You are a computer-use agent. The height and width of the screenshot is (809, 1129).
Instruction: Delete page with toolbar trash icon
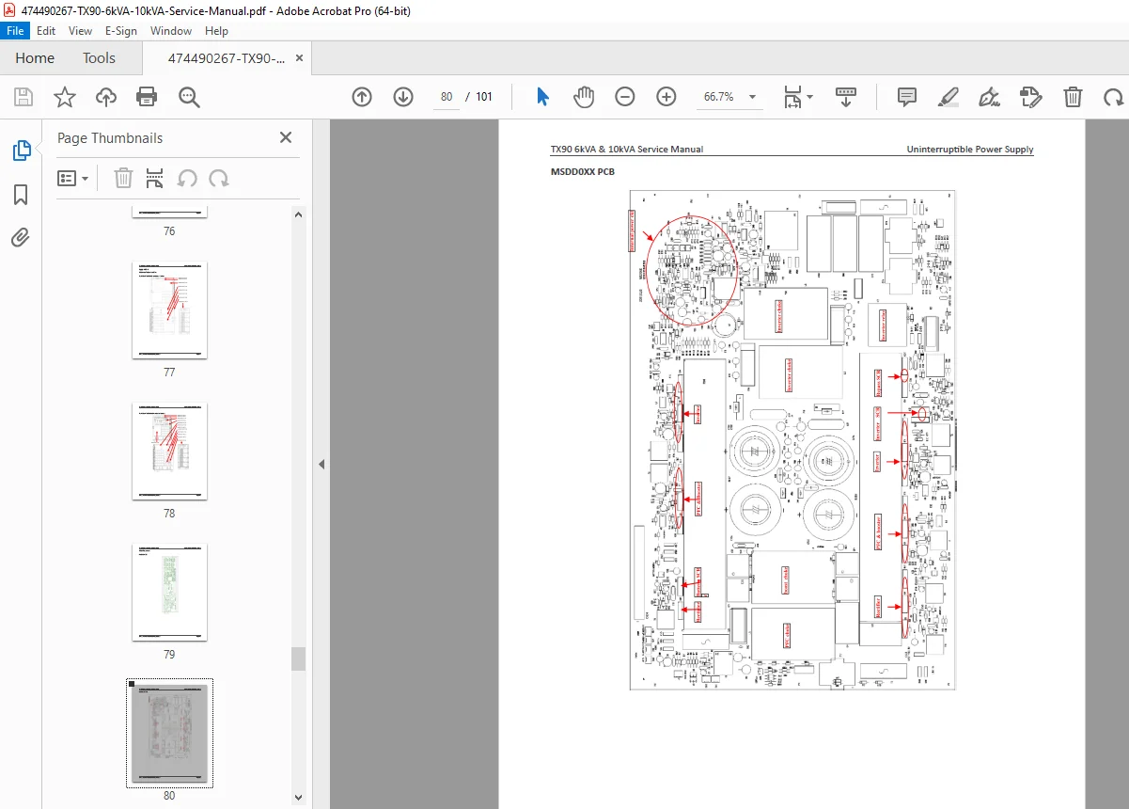coord(1073,97)
